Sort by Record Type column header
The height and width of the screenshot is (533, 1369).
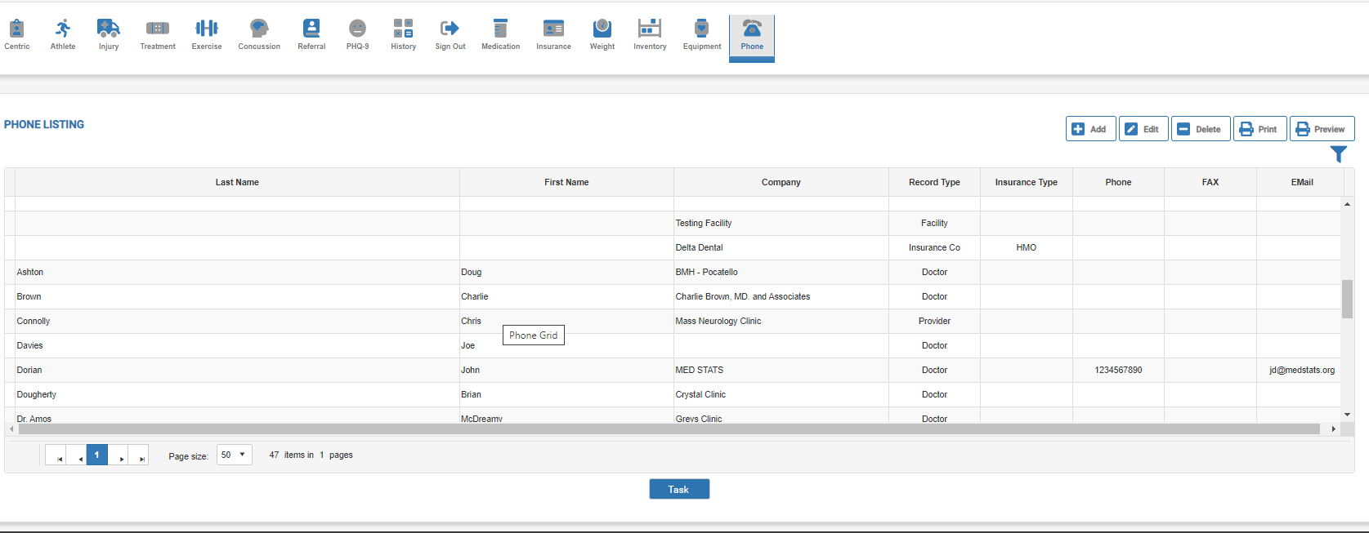(934, 182)
